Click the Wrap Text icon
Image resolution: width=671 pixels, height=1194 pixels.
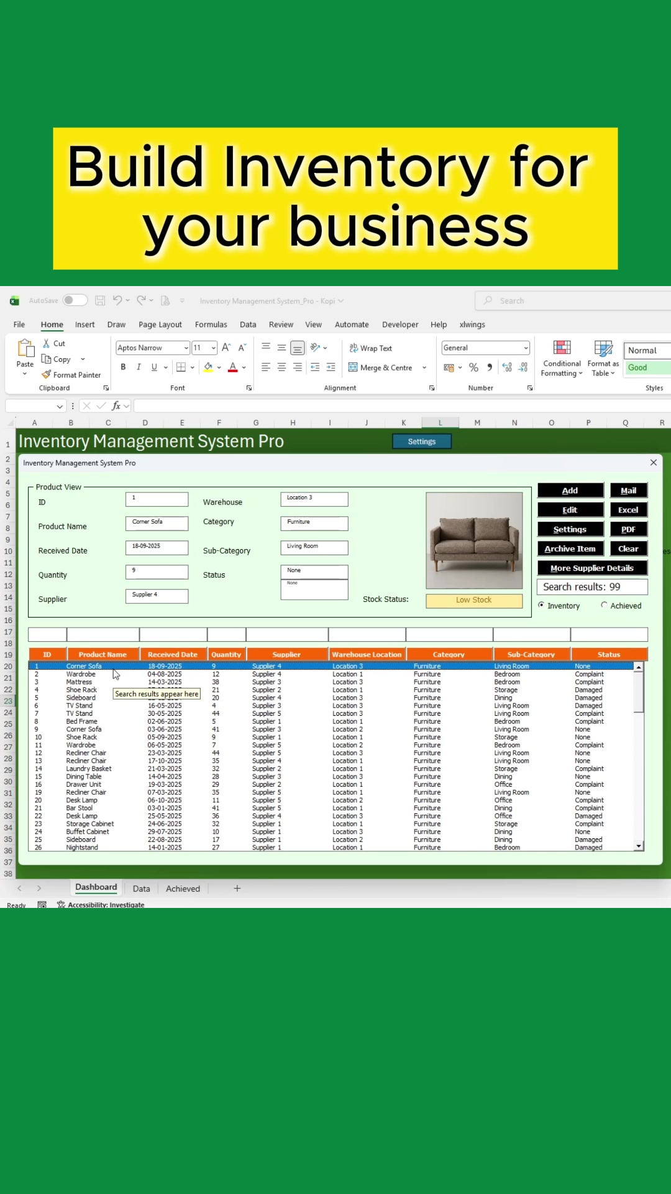(x=354, y=348)
